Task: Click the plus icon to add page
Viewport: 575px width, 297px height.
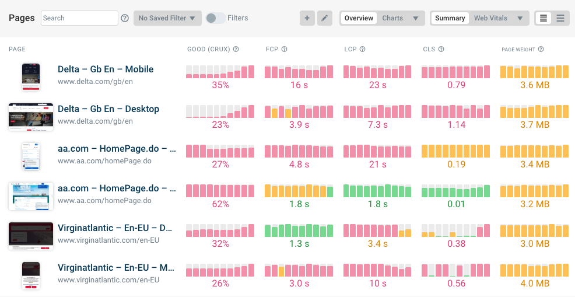Action: click(x=307, y=18)
